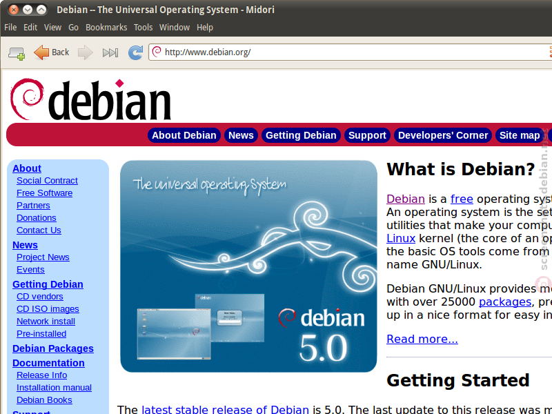Click the Midori window title text
552x414 pixels.
[166, 10]
